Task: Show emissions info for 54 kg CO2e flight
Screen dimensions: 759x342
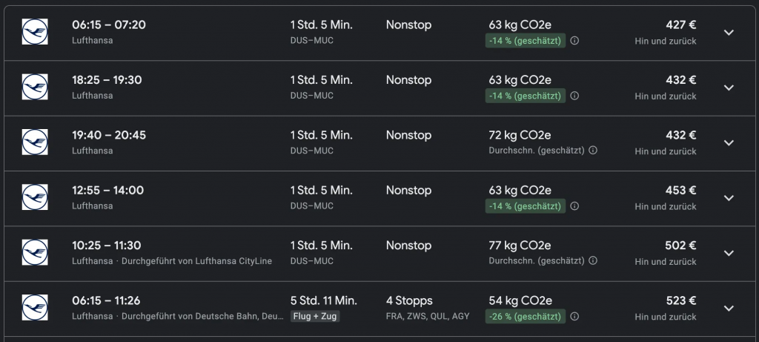Action: 574,317
